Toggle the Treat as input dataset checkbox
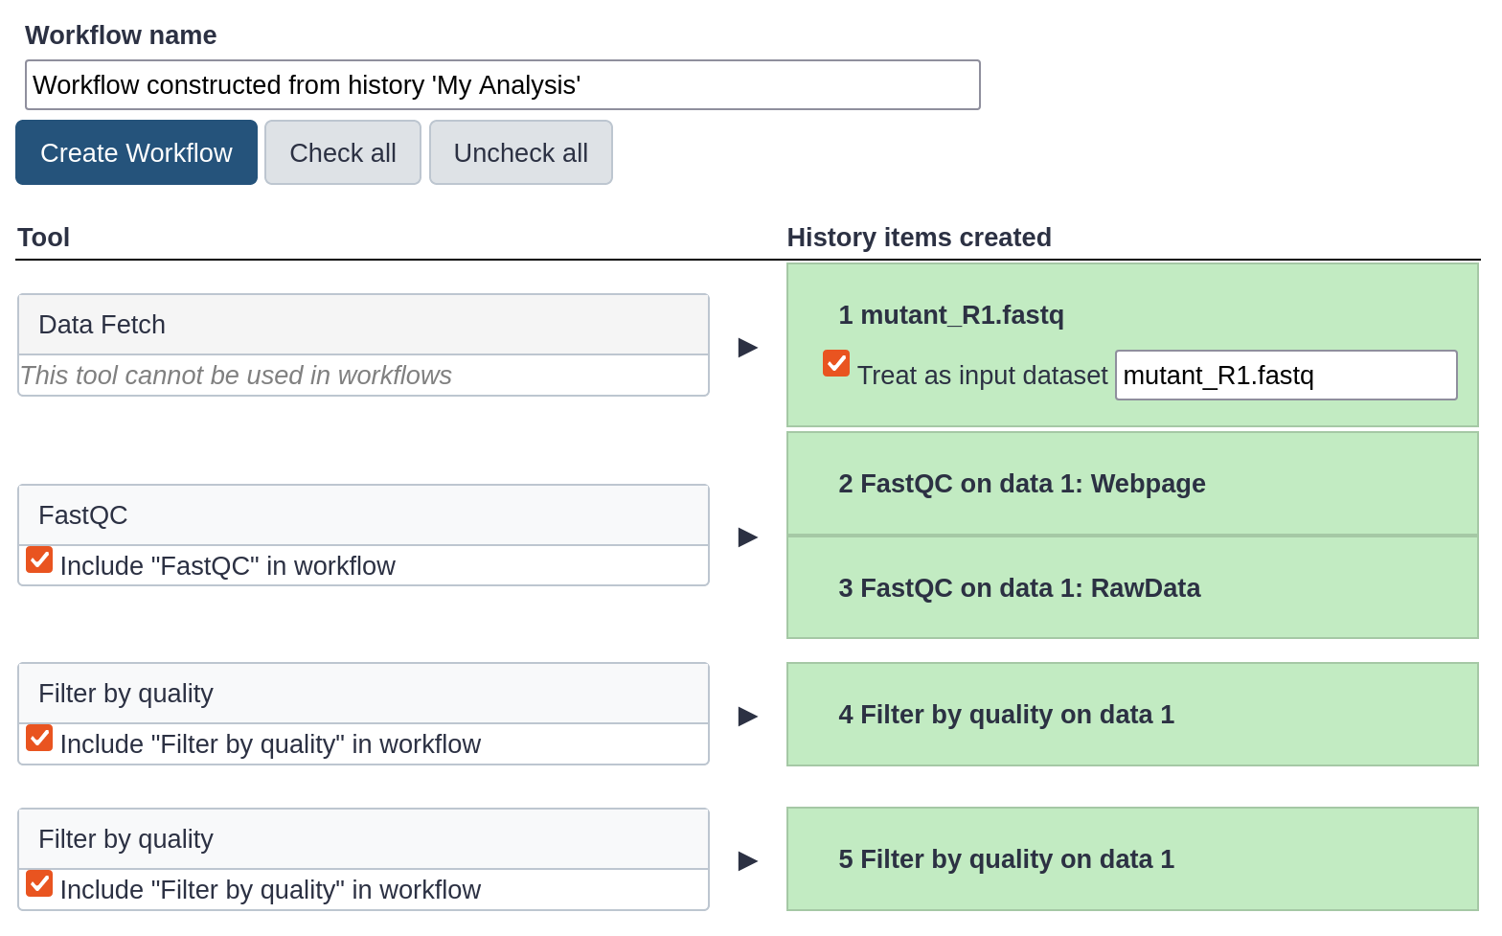The width and height of the screenshot is (1502, 936). coord(836,364)
